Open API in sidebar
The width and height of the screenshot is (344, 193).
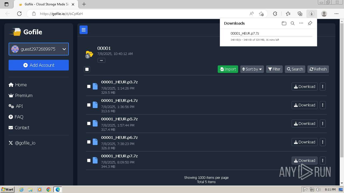tap(16, 106)
